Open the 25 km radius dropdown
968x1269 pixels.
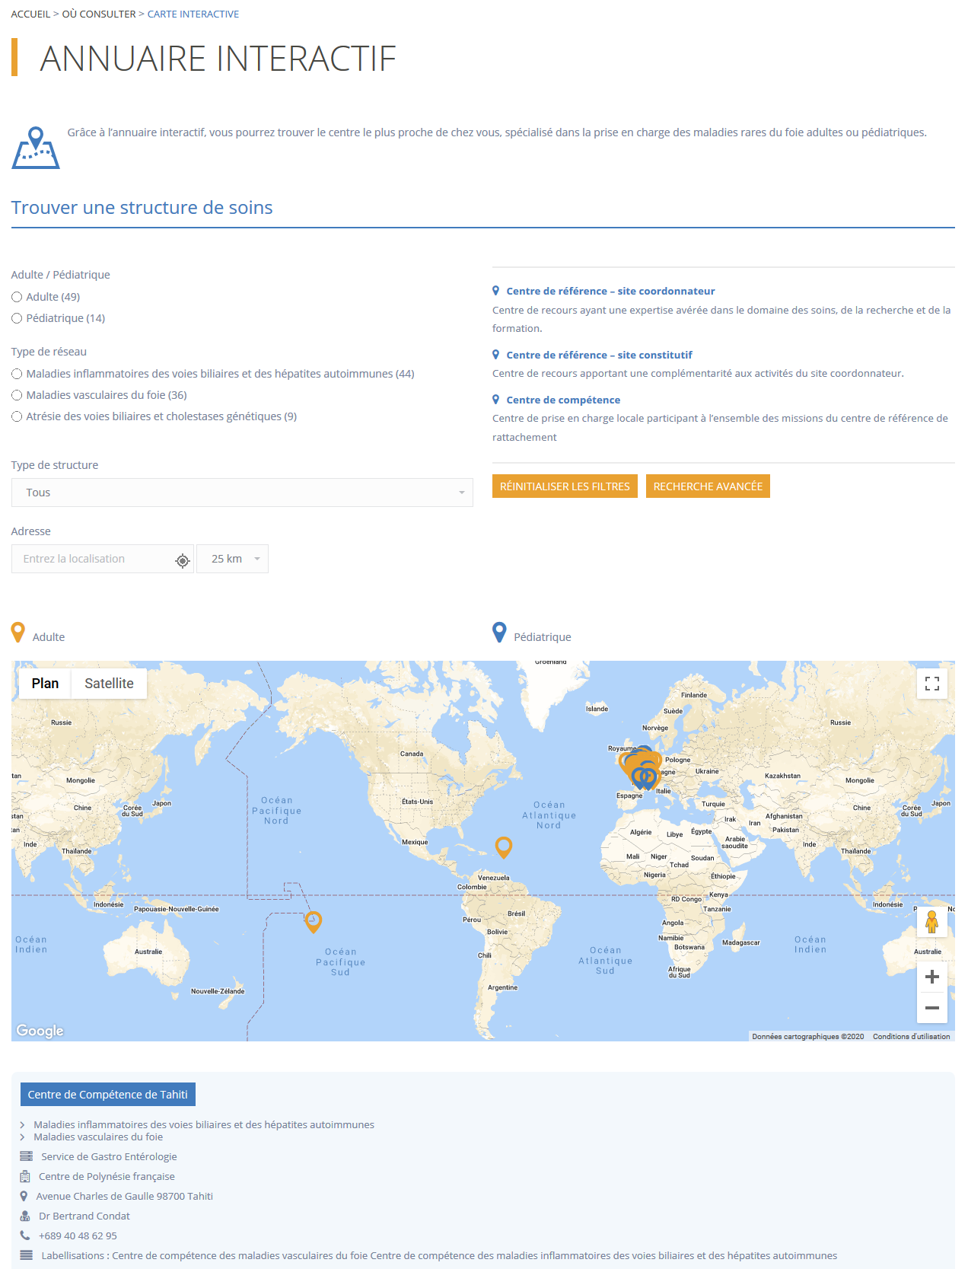[x=232, y=559]
